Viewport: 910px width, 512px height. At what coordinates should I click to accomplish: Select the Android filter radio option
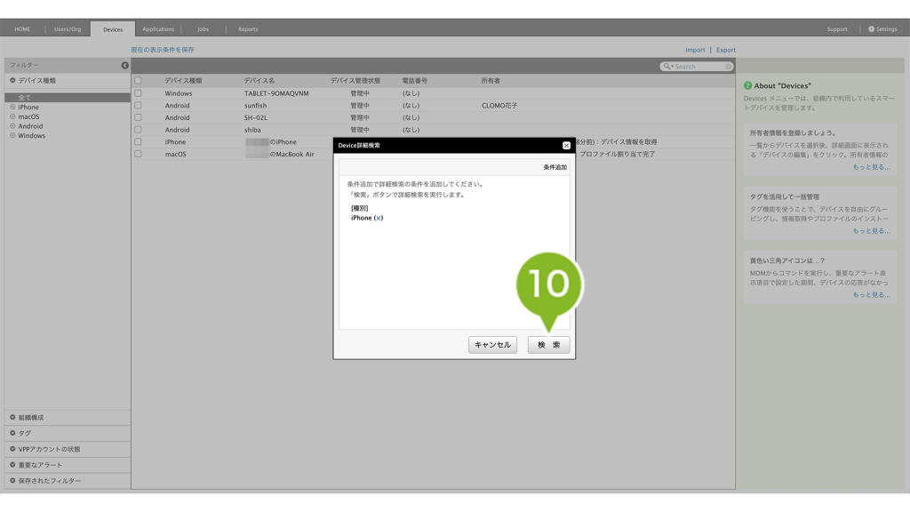point(12,126)
